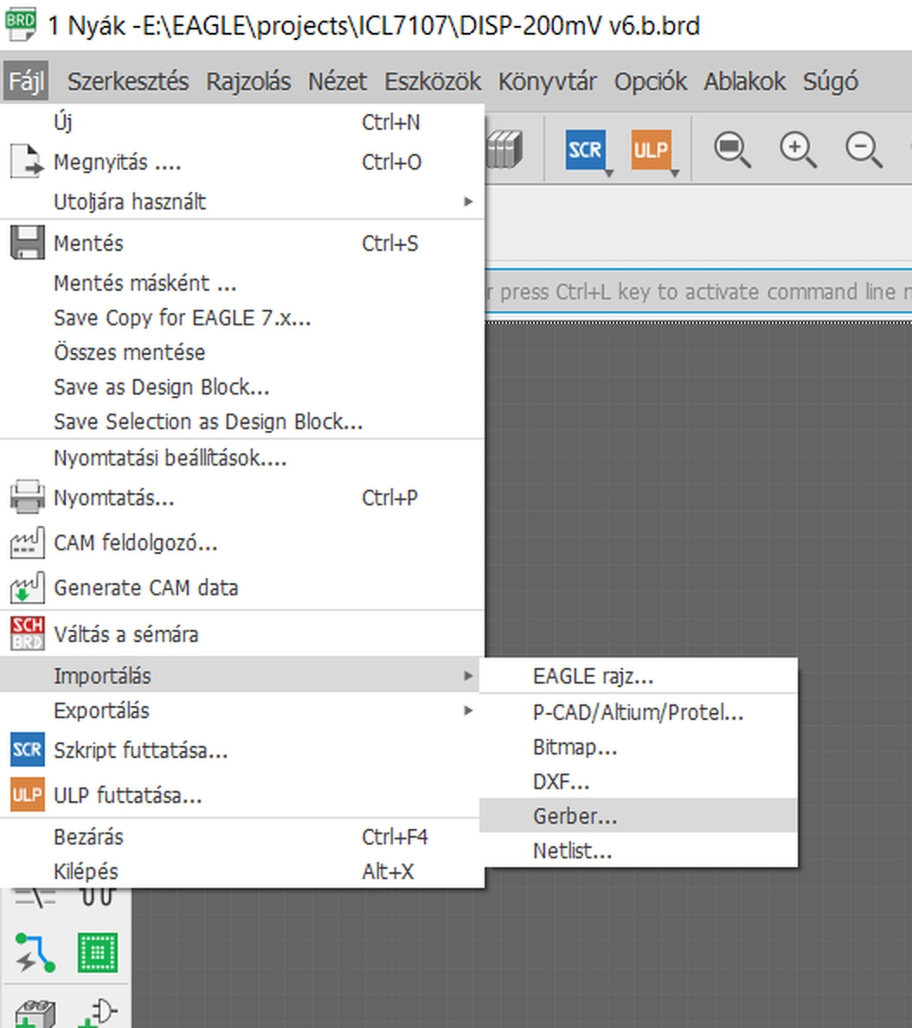Click the zoom out icon
Image resolution: width=912 pixels, height=1028 pixels.
tap(864, 151)
